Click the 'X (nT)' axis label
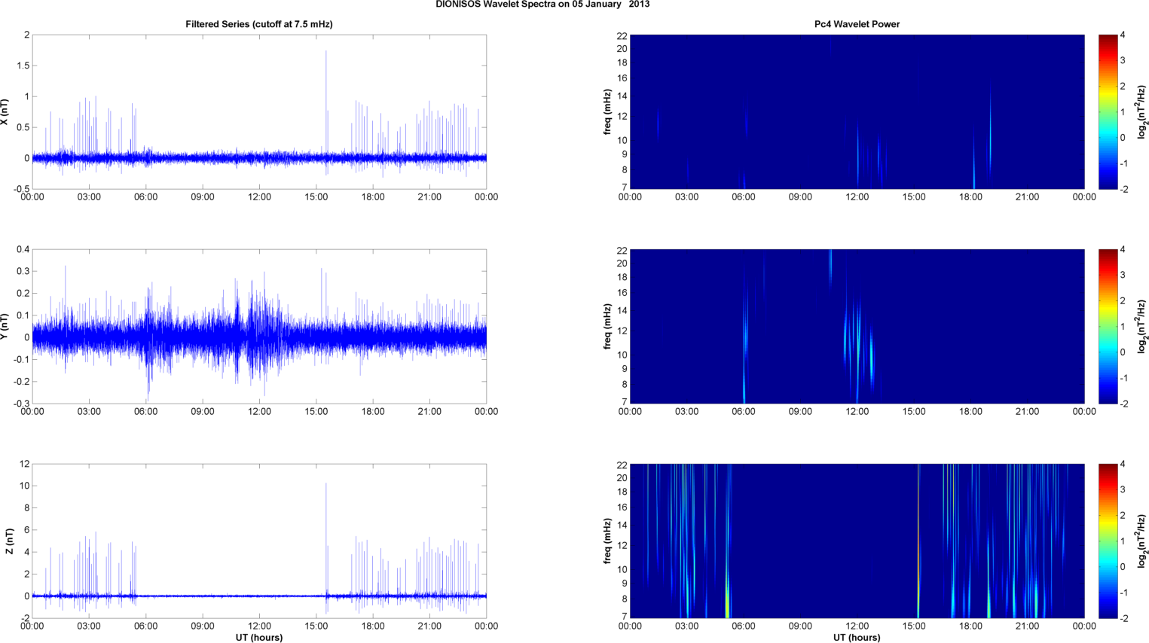Viewport: 1149px width, 643px height. coord(5,112)
